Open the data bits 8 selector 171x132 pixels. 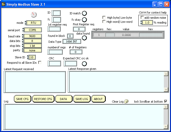33,41
